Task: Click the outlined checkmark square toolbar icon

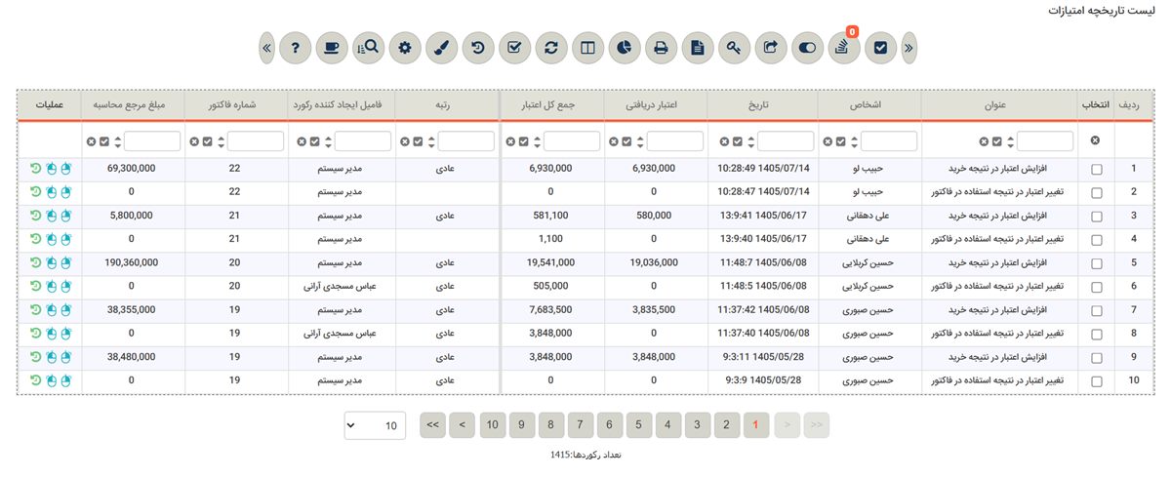Action: [514, 47]
